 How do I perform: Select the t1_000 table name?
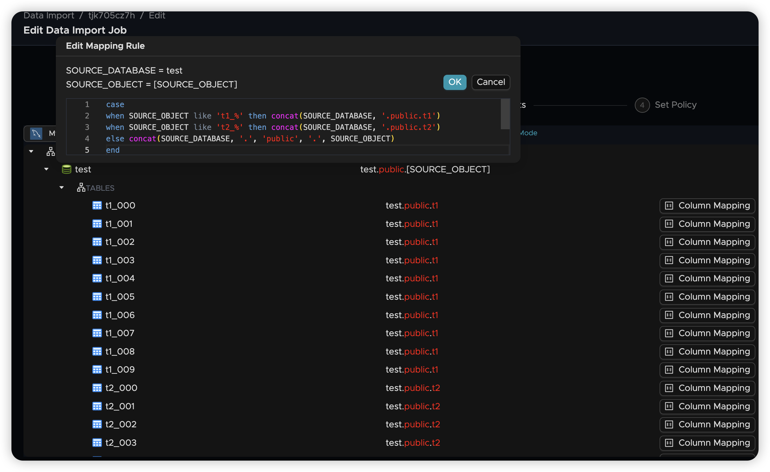click(x=120, y=206)
